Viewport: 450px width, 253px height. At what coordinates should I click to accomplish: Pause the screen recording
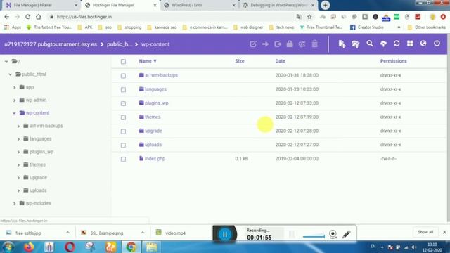(225, 234)
